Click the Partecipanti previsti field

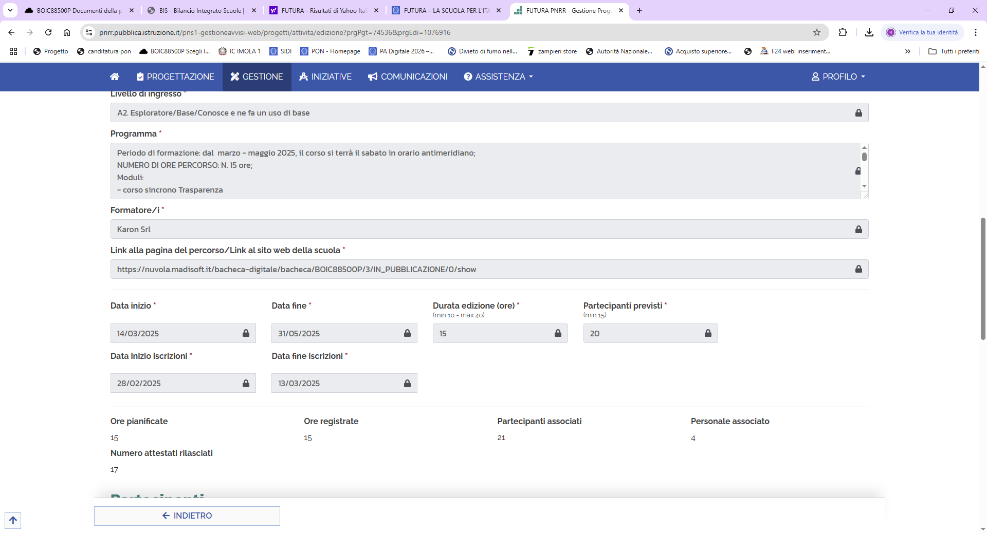(x=651, y=333)
